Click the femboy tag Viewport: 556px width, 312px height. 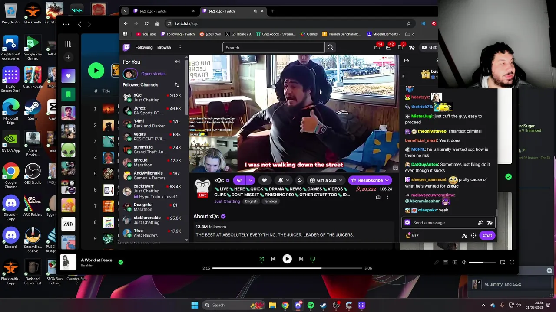(x=271, y=201)
